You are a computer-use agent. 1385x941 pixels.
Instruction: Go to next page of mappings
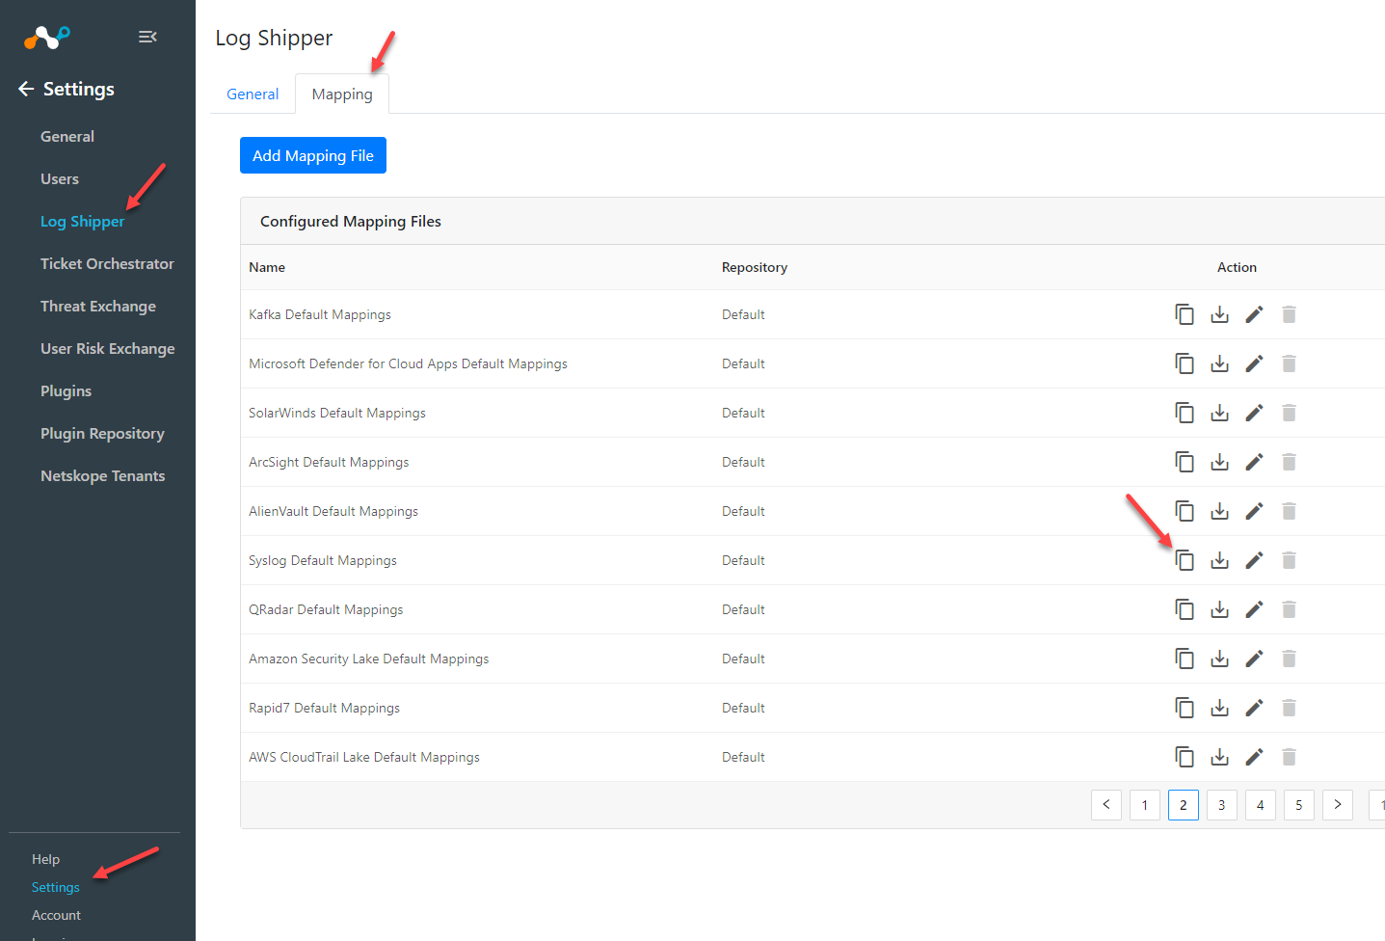point(1338,805)
